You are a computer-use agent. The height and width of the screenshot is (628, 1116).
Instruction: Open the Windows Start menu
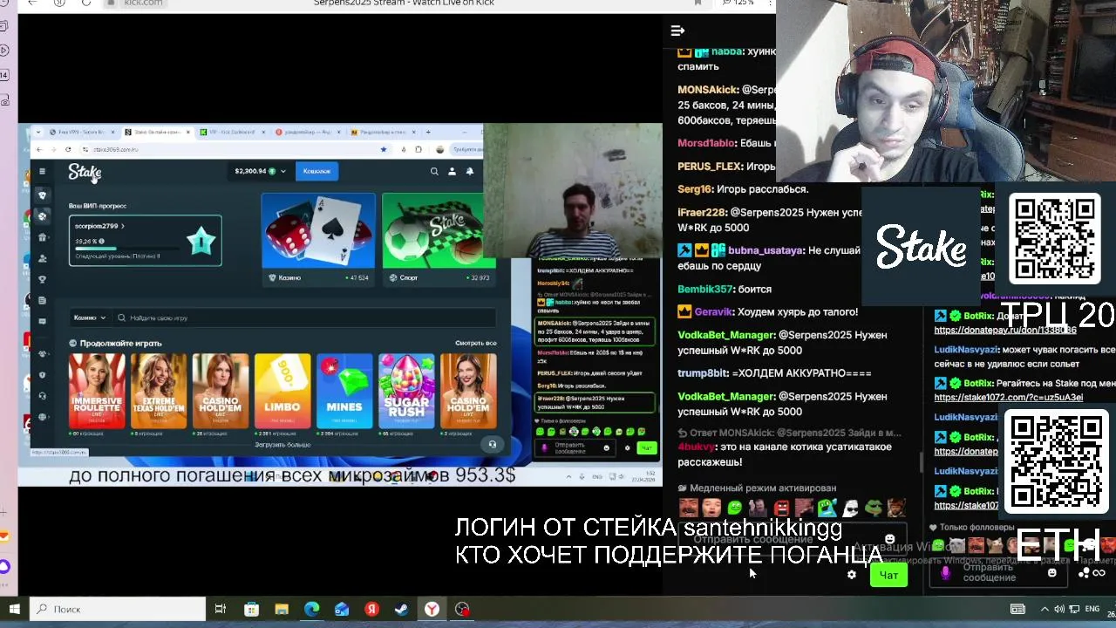point(14,609)
